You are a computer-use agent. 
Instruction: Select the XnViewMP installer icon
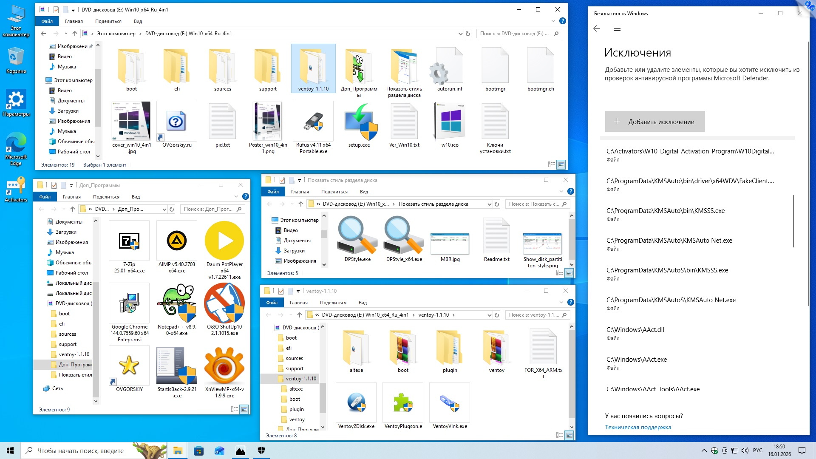click(224, 366)
